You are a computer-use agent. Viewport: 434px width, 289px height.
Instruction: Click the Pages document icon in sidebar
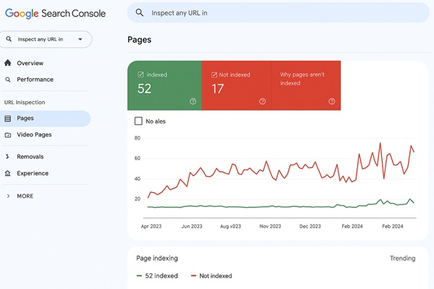(8, 118)
